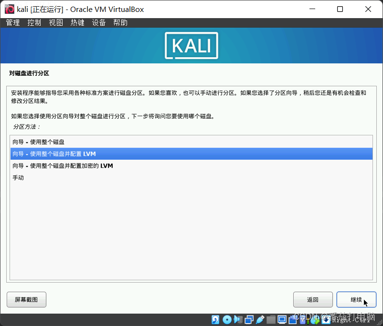Close the VirtualBox window
383x326 pixels.
(368, 9)
